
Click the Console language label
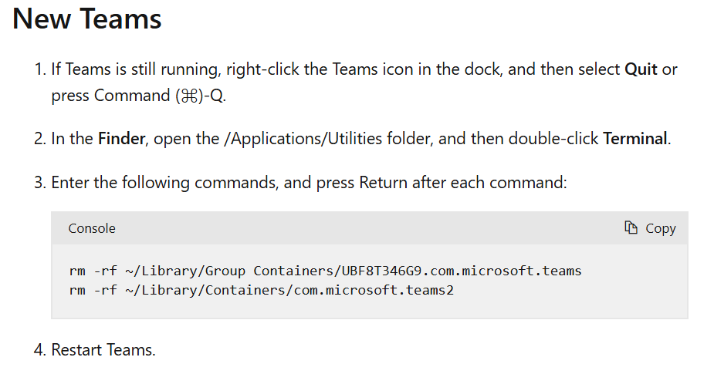(92, 228)
